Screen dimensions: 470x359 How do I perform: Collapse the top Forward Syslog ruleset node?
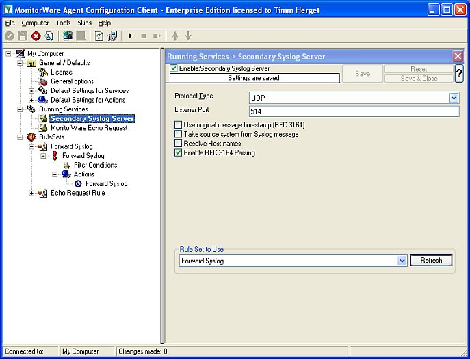coord(31,146)
